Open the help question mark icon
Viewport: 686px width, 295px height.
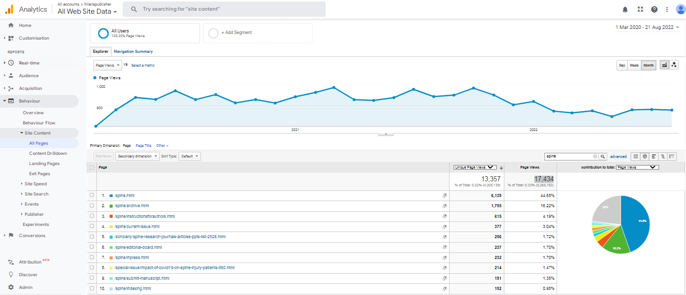(x=654, y=9)
